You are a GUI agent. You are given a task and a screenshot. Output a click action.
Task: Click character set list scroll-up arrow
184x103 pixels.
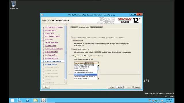[98, 65]
